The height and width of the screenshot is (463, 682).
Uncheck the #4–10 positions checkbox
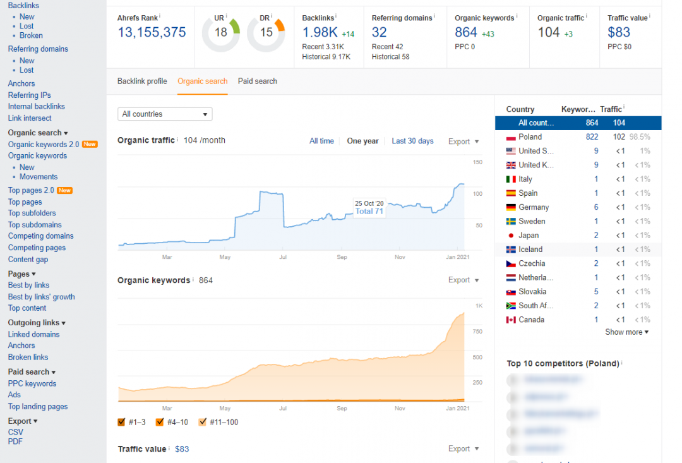[x=160, y=422]
